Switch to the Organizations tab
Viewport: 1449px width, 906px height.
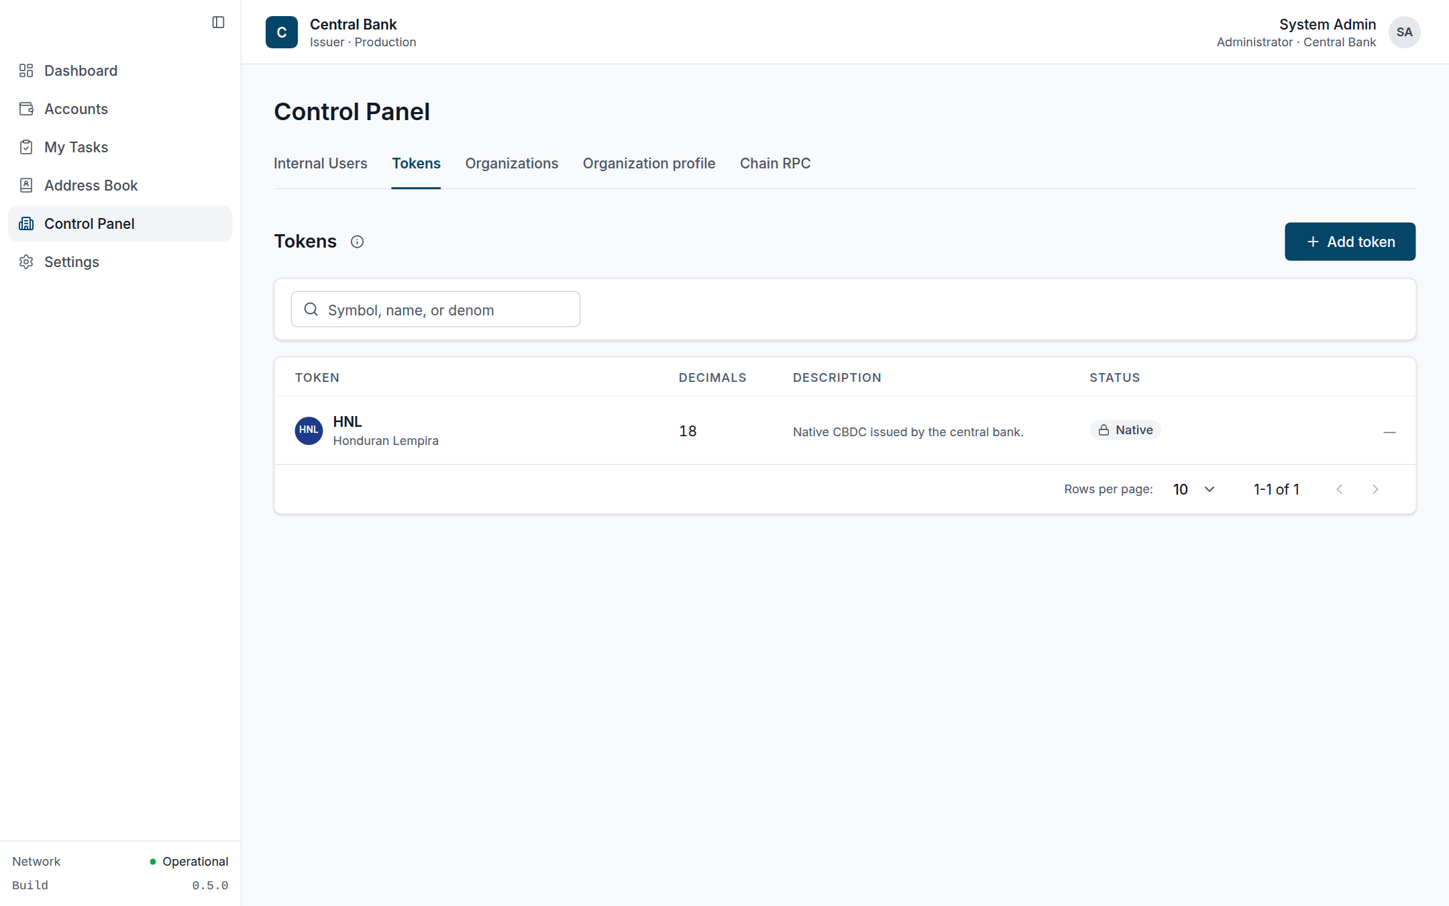pyautogui.click(x=511, y=164)
